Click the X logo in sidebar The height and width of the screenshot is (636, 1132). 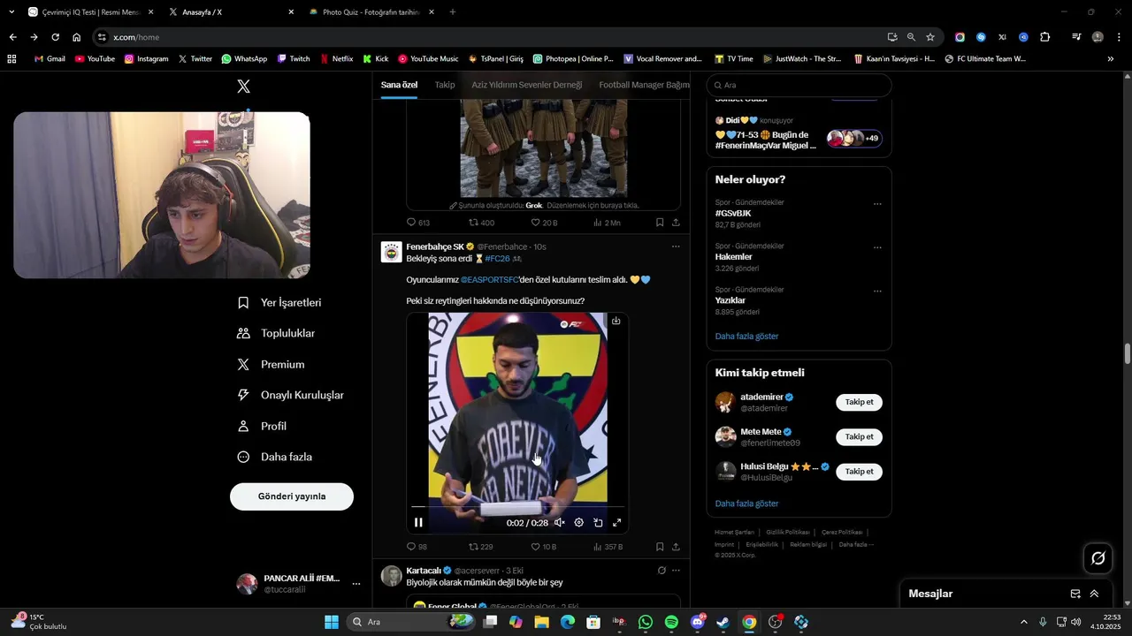point(243,86)
